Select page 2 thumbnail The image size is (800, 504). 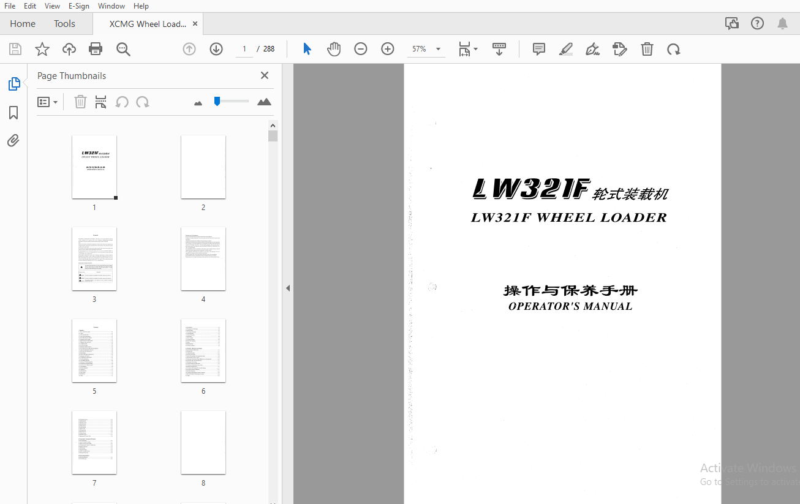203,167
